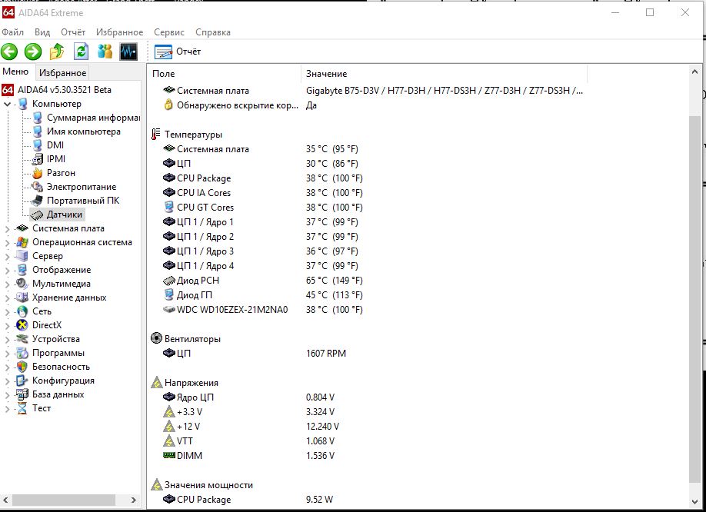The width and height of the screenshot is (706, 512).
Task: Select the CPU IA Cores row
Action: [263, 192]
